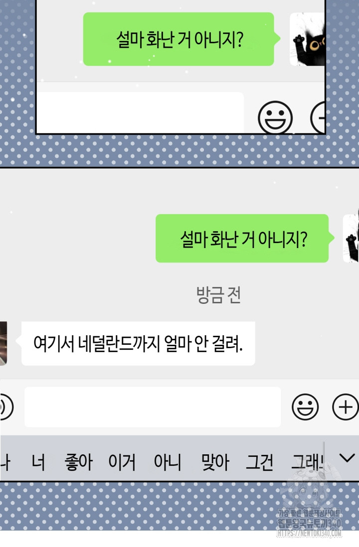This screenshot has height=547, width=359.
Task: Collapse the word suggestion bar with the chevron
Action: click(x=347, y=458)
